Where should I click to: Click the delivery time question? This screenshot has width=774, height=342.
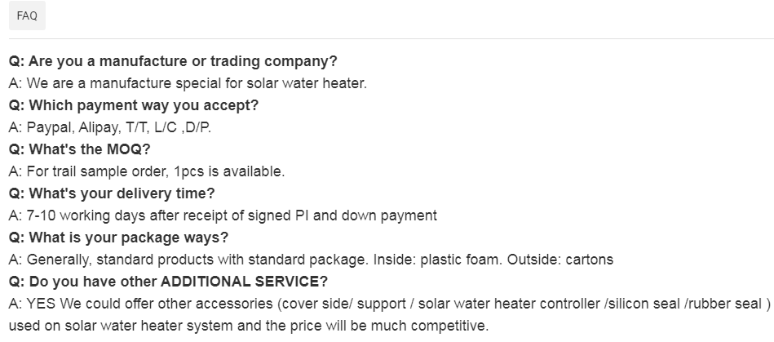[x=112, y=193]
